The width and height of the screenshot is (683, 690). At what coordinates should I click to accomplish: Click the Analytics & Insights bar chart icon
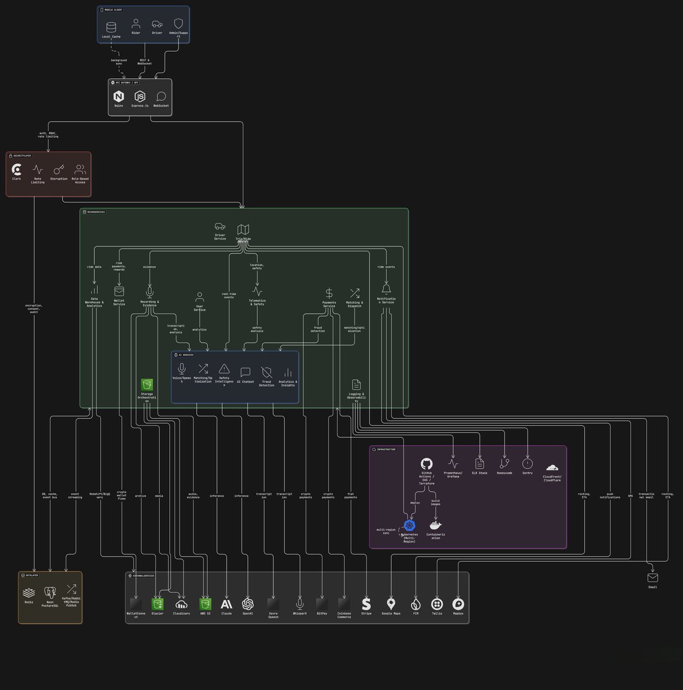click(x=288, y=372)
